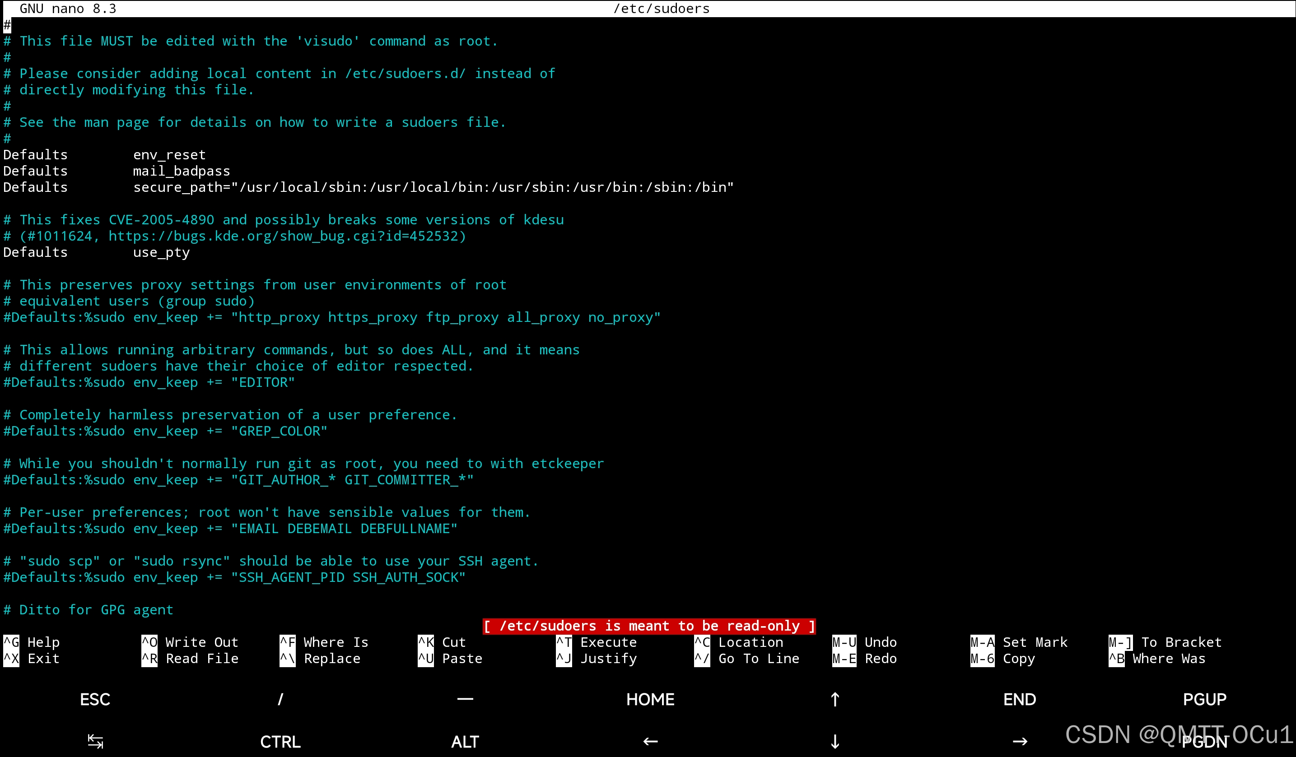Tap the Tab key icon
The height and width of the screenshot is (757, 1296).
[x=95, y=742]
